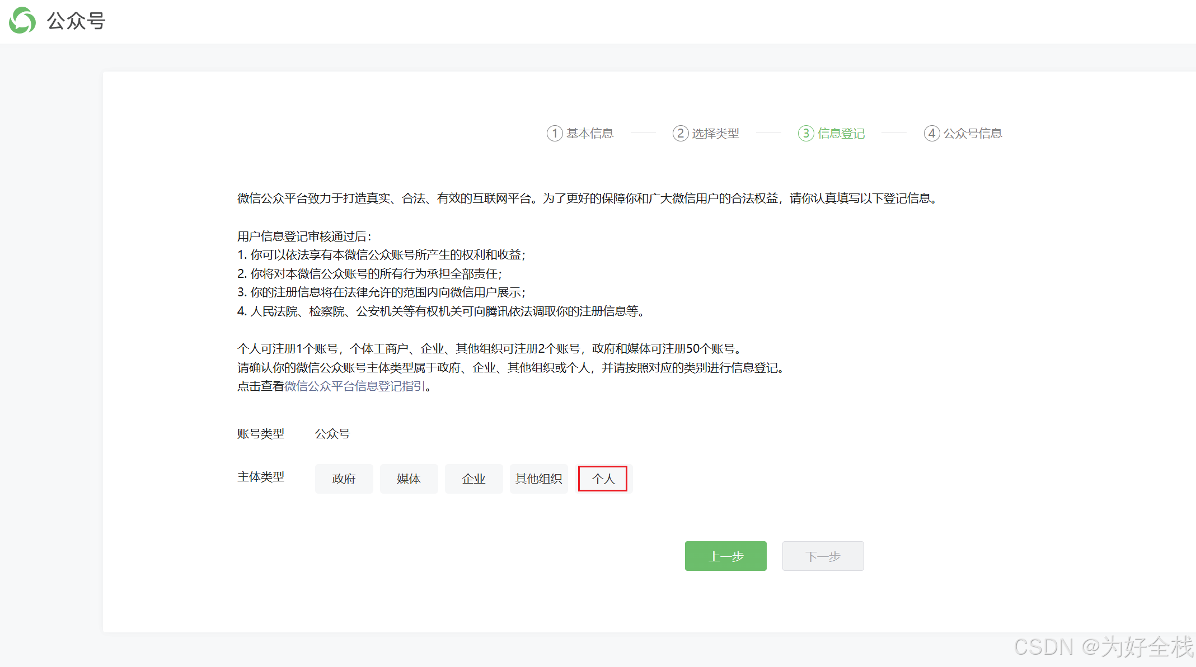The height and width of the screenshot is (667, 1196).
Task: Pick 个人 as the subject type
Action: point(603,479)
